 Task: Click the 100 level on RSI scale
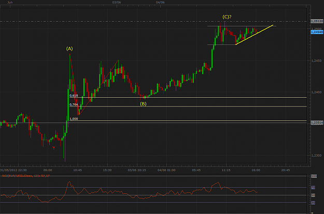[x=314, y=176]
